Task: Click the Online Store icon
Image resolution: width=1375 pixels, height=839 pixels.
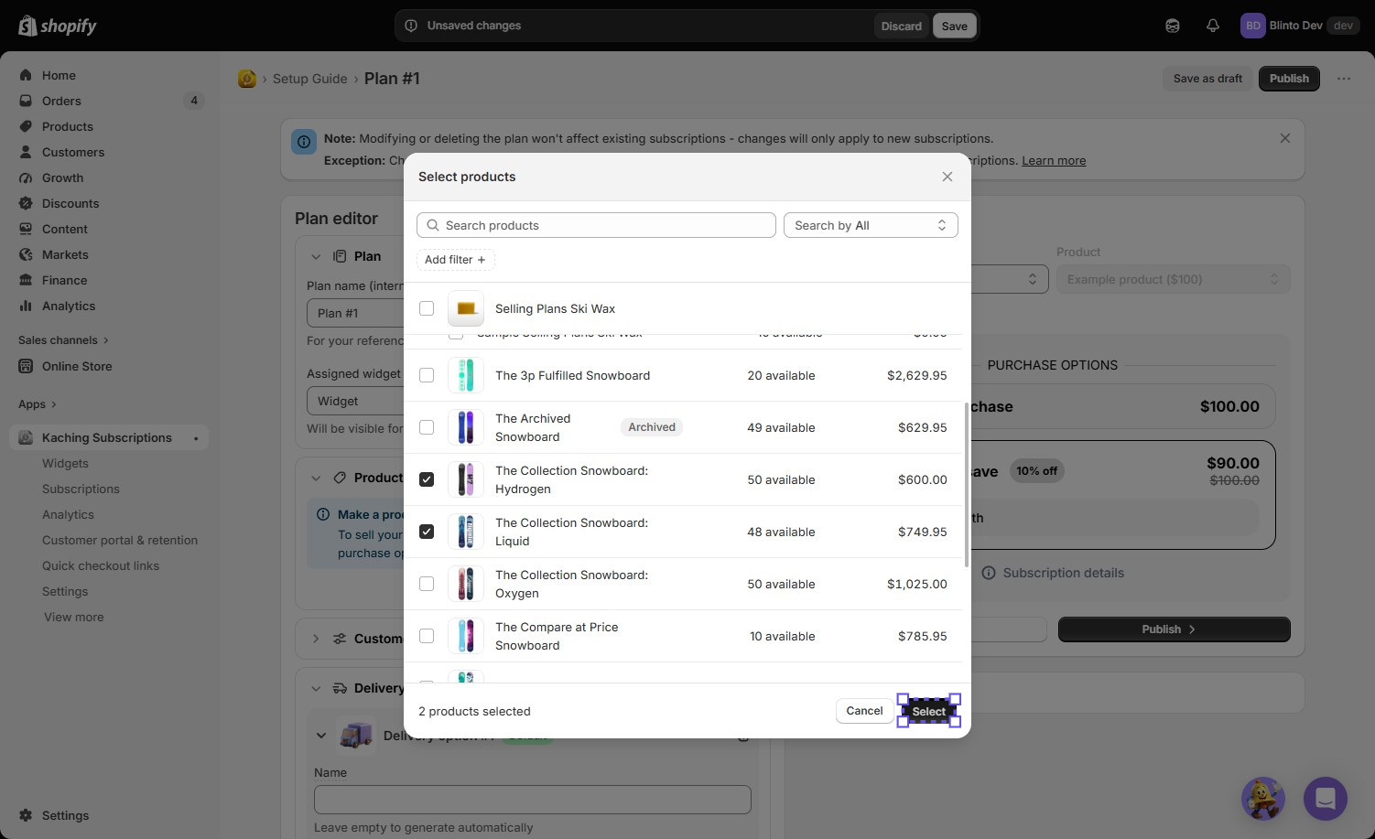Action: (x=26, y=366)
